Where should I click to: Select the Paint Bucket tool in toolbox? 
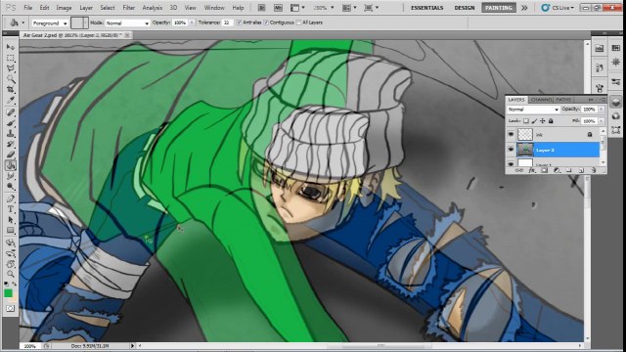[x=11, y=165]
